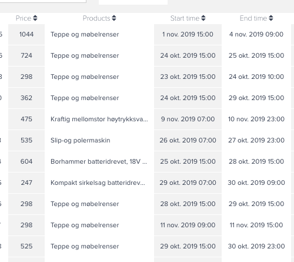Click the price 525 cell
Viewport: 294px width, 262px height.
click(x=26, y=246)
